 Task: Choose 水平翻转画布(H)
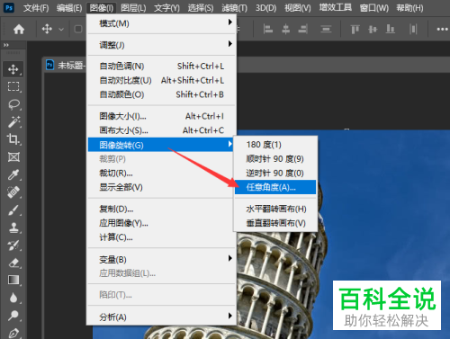coord(275,209)
